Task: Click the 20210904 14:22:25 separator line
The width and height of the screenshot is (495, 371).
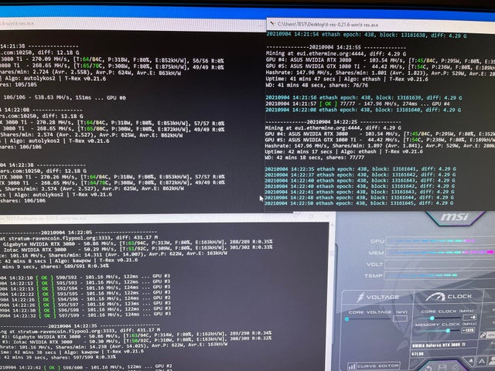Action: pyautogui.click(x=333, y=122)
